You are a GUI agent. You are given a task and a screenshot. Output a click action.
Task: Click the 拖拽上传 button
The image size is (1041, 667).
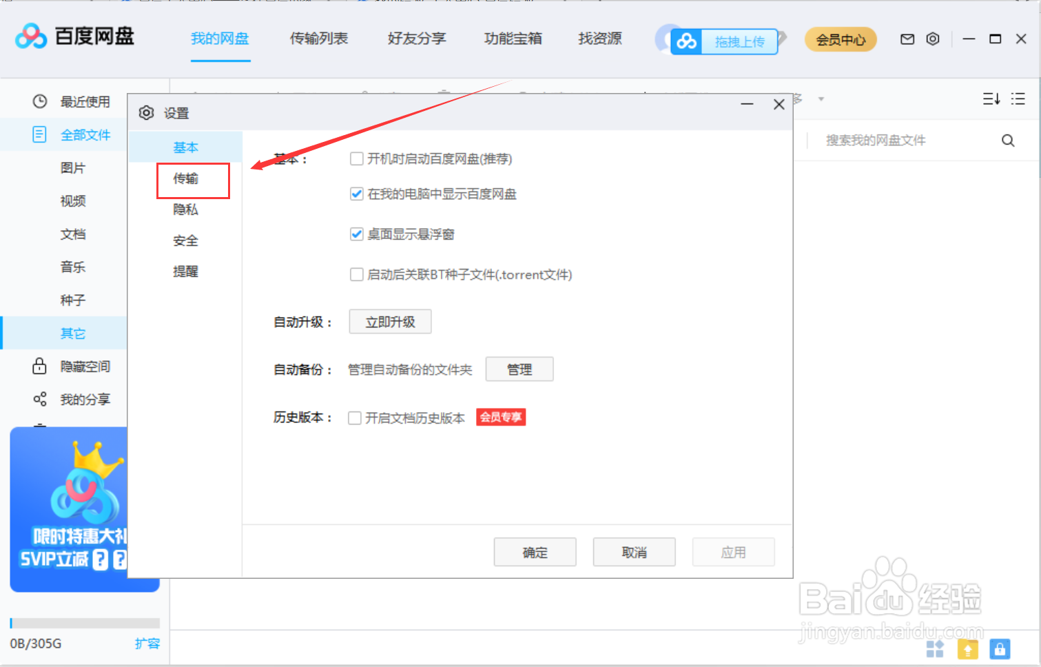click(x=739, y=42)
